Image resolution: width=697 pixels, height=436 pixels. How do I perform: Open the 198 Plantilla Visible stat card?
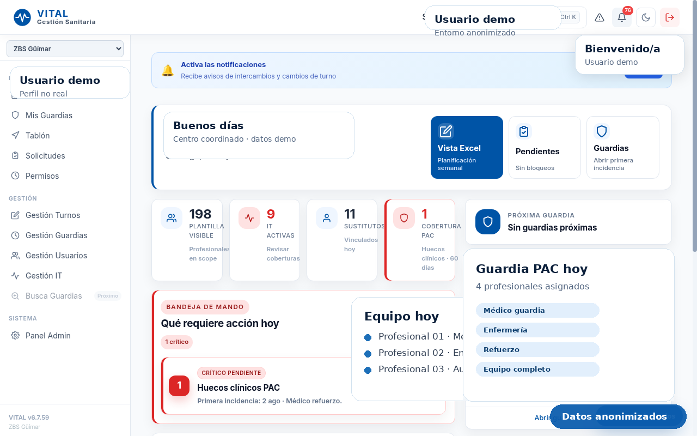187,240
